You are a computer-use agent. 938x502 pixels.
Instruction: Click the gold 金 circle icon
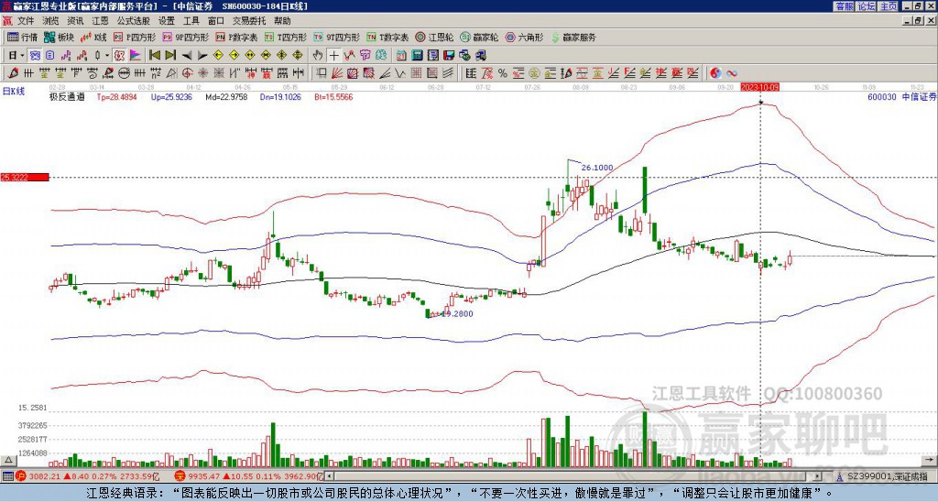pyautogui.click(x=534, y=73)
